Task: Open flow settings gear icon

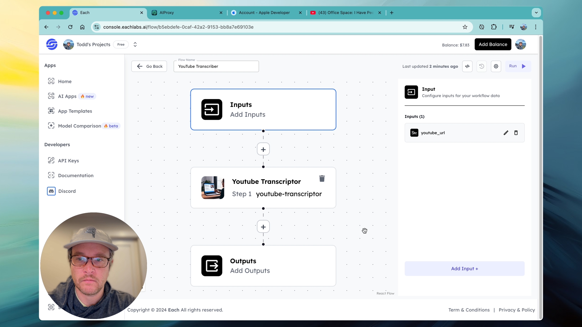Action: [496, 66]
